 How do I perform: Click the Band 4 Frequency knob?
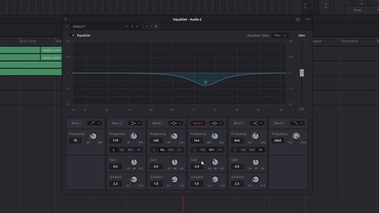214,136
